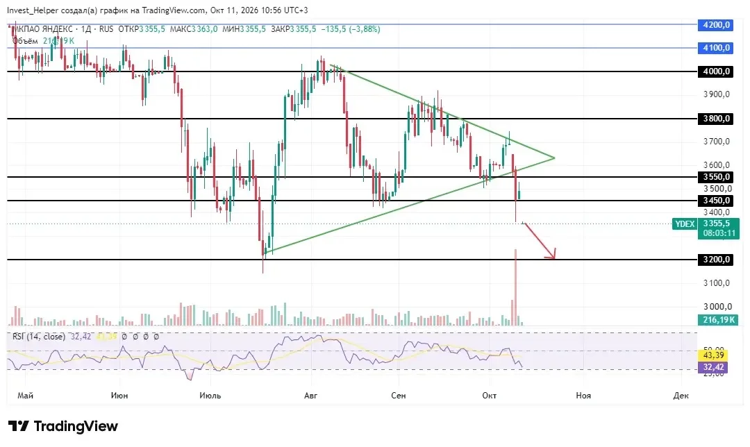Image resolution: width=750 pixels, height=447 pixels.
Task: Click the МКПАО ЯНДЕКС symbol title
Action: (x=43, y=29)
